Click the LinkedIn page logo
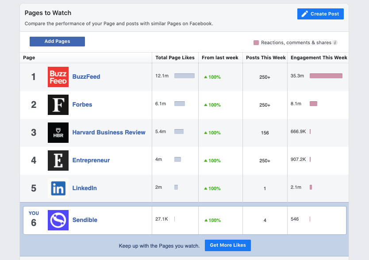Image resolution: width=369 pixels, height=260 pixels. click(x=58, y=188)
